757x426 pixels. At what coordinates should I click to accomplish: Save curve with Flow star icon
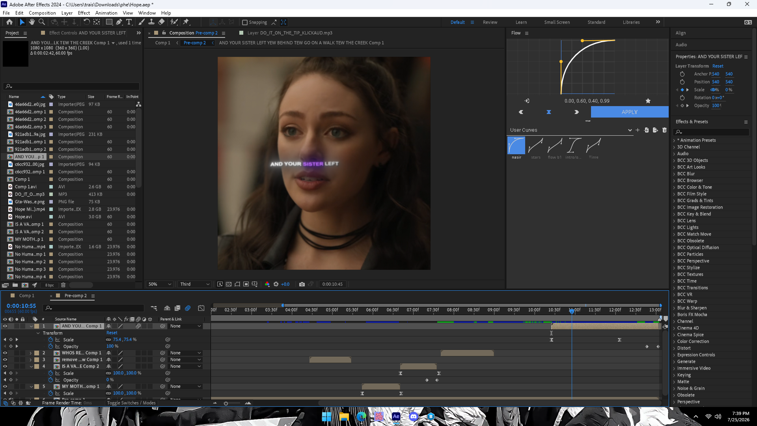point(648,101)
